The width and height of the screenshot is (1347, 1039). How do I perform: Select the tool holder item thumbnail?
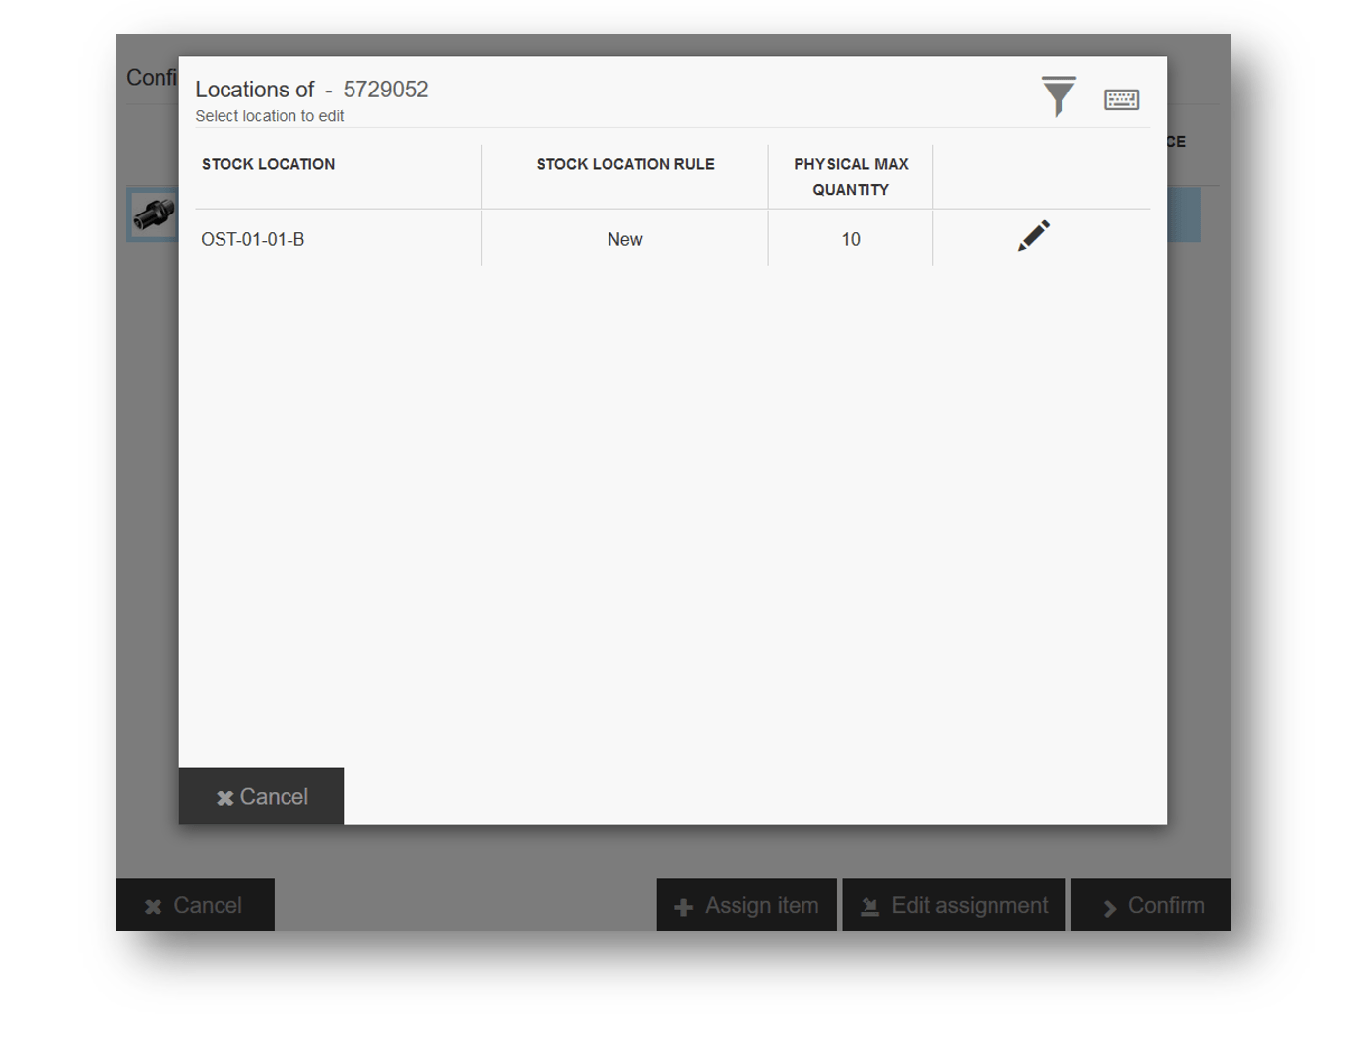(153, 214)
